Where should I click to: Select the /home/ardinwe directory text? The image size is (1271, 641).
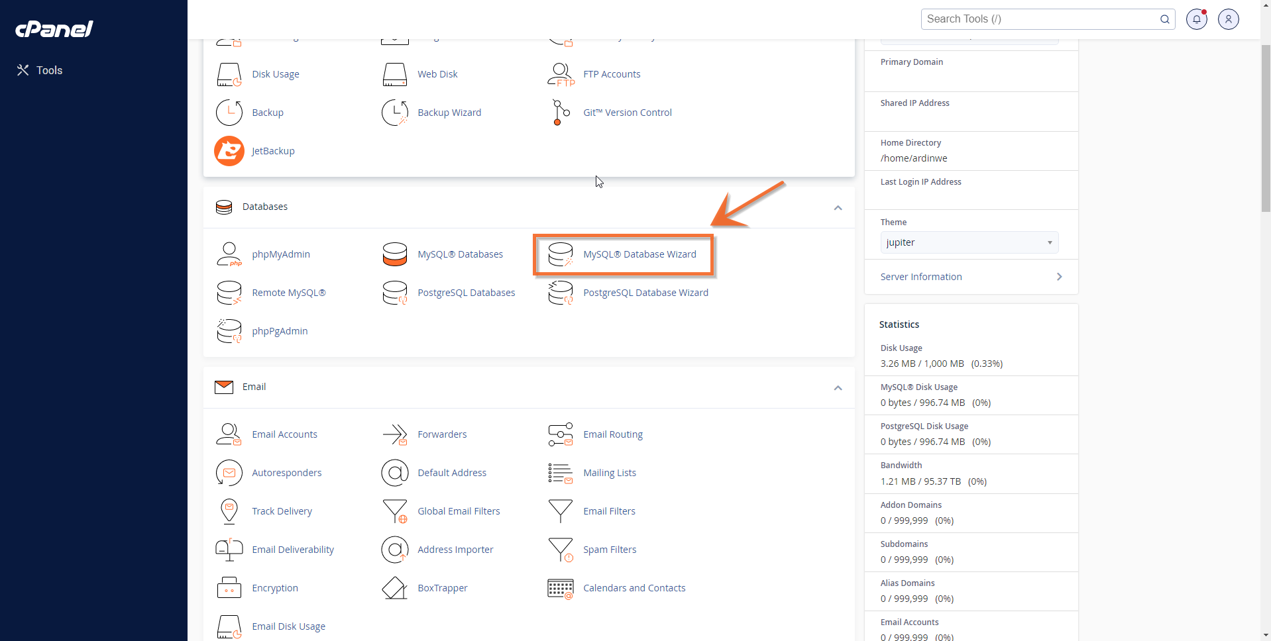[914, 158]
